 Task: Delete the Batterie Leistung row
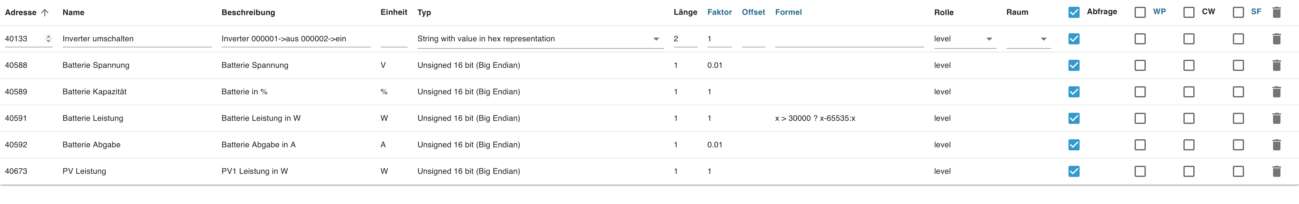pos(1276,119)
